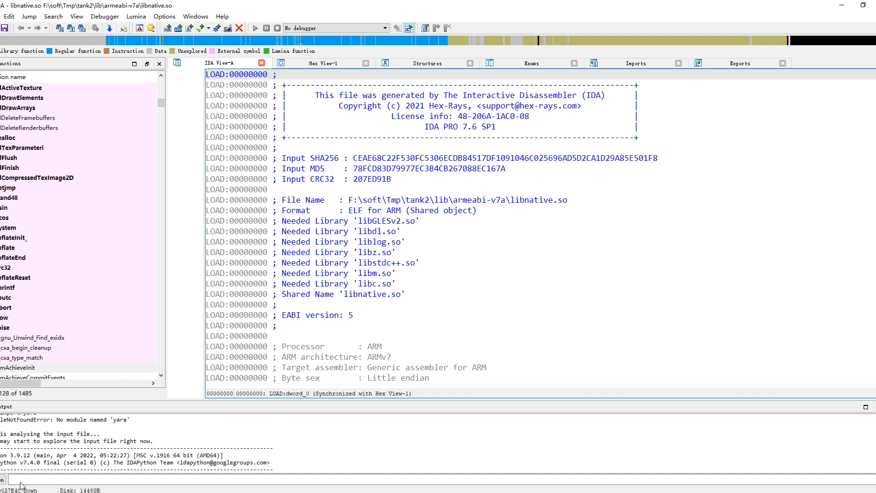Switch to the Hex View-1 tab
876x493 pixels.
click(x=323, y=63)
